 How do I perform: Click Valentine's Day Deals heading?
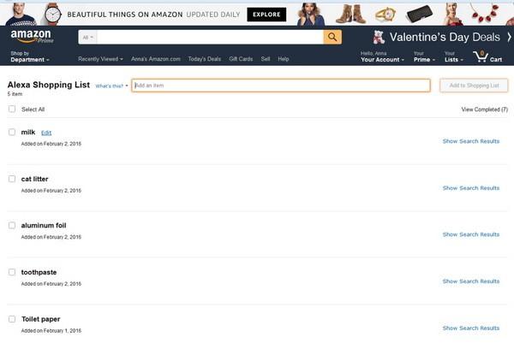pyautogui.click(x=445, y=37)
